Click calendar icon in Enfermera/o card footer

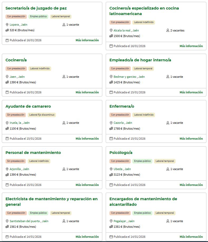(x=111, y=138)
